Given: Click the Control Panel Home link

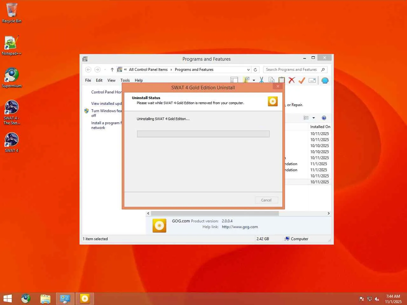Looking at the screenshot, I should [x=107, y=92].
